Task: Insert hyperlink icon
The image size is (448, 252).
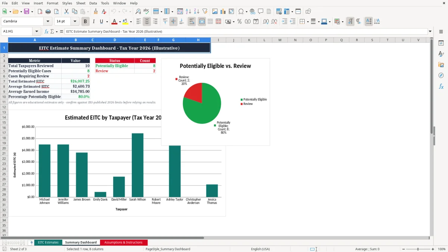Action: pos(252,12)
